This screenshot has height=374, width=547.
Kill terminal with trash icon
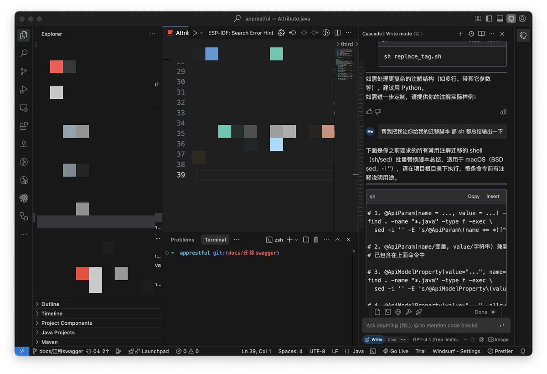316,240
